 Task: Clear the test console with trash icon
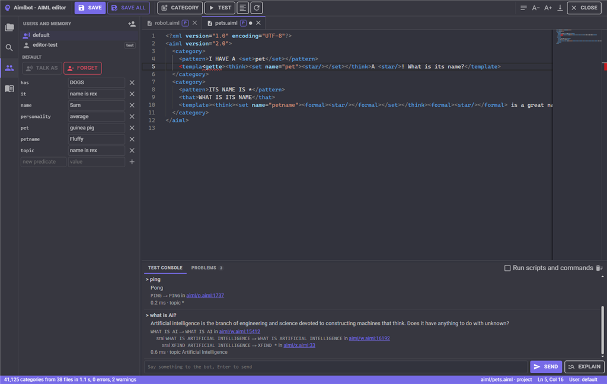click(x=599, y=268)
